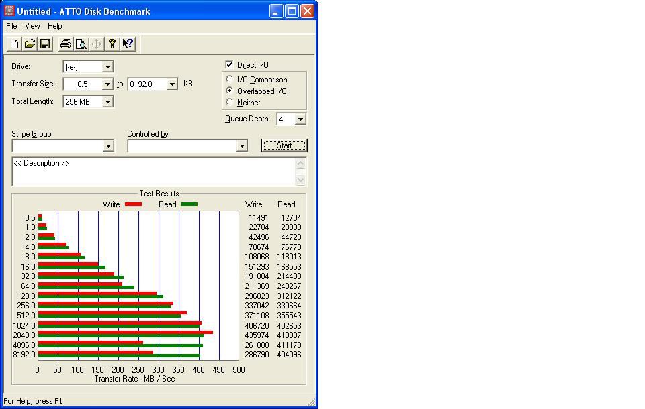Screen dimensions: 645x409
Task: Click the 'For Help, press F1' status text
Action: (x=33, y=401)
